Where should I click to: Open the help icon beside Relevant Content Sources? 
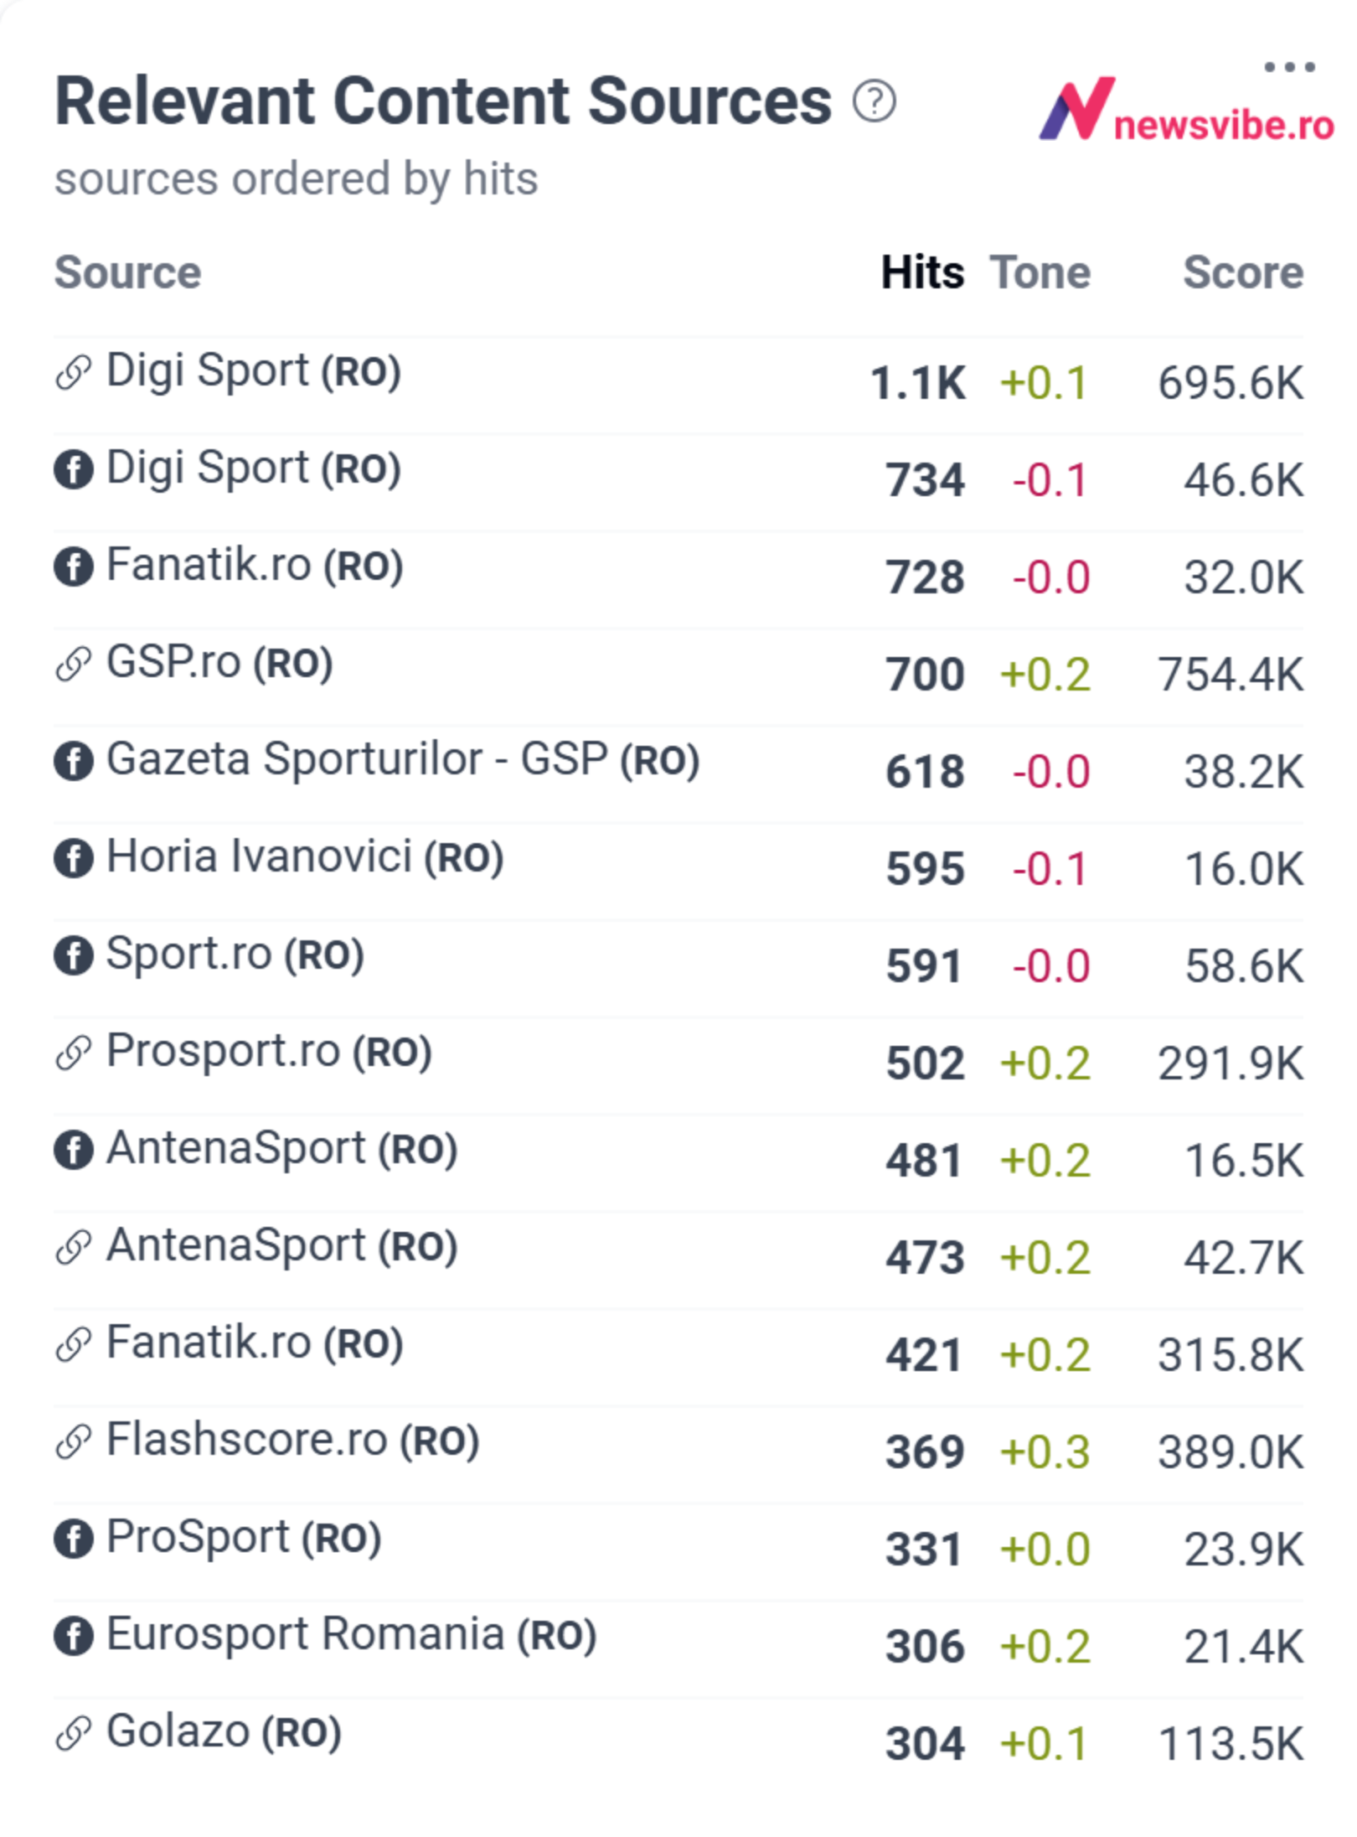(x=874, y=101)
